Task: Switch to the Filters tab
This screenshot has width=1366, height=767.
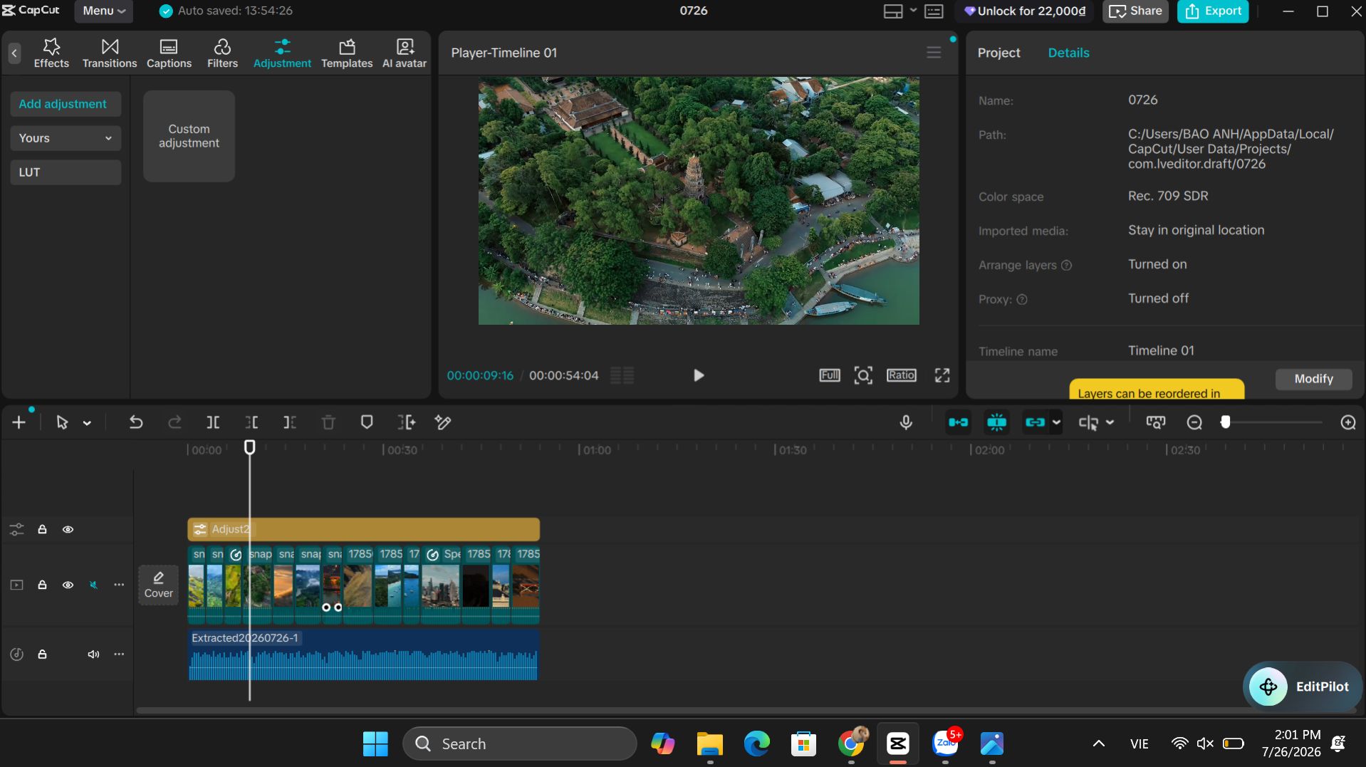Action: pos(222,53)
